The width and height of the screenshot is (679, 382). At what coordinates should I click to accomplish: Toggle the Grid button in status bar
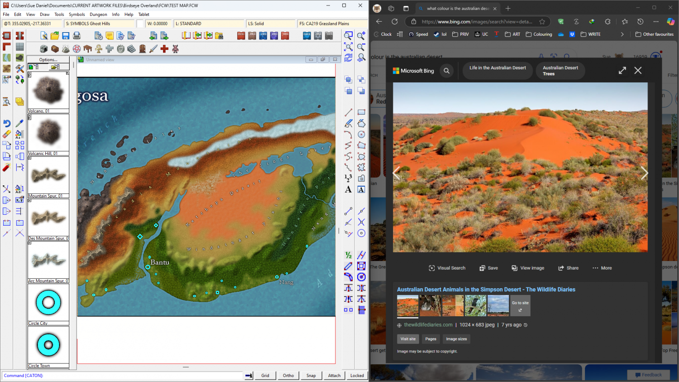pyautogui.click(x=265, y=375)
